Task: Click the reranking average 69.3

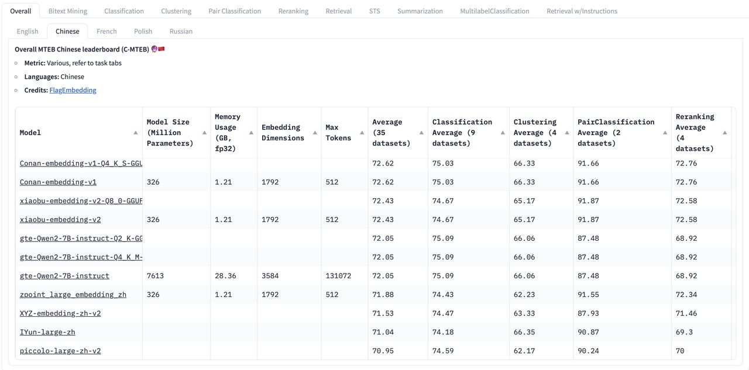Action: tap(684, 331)
